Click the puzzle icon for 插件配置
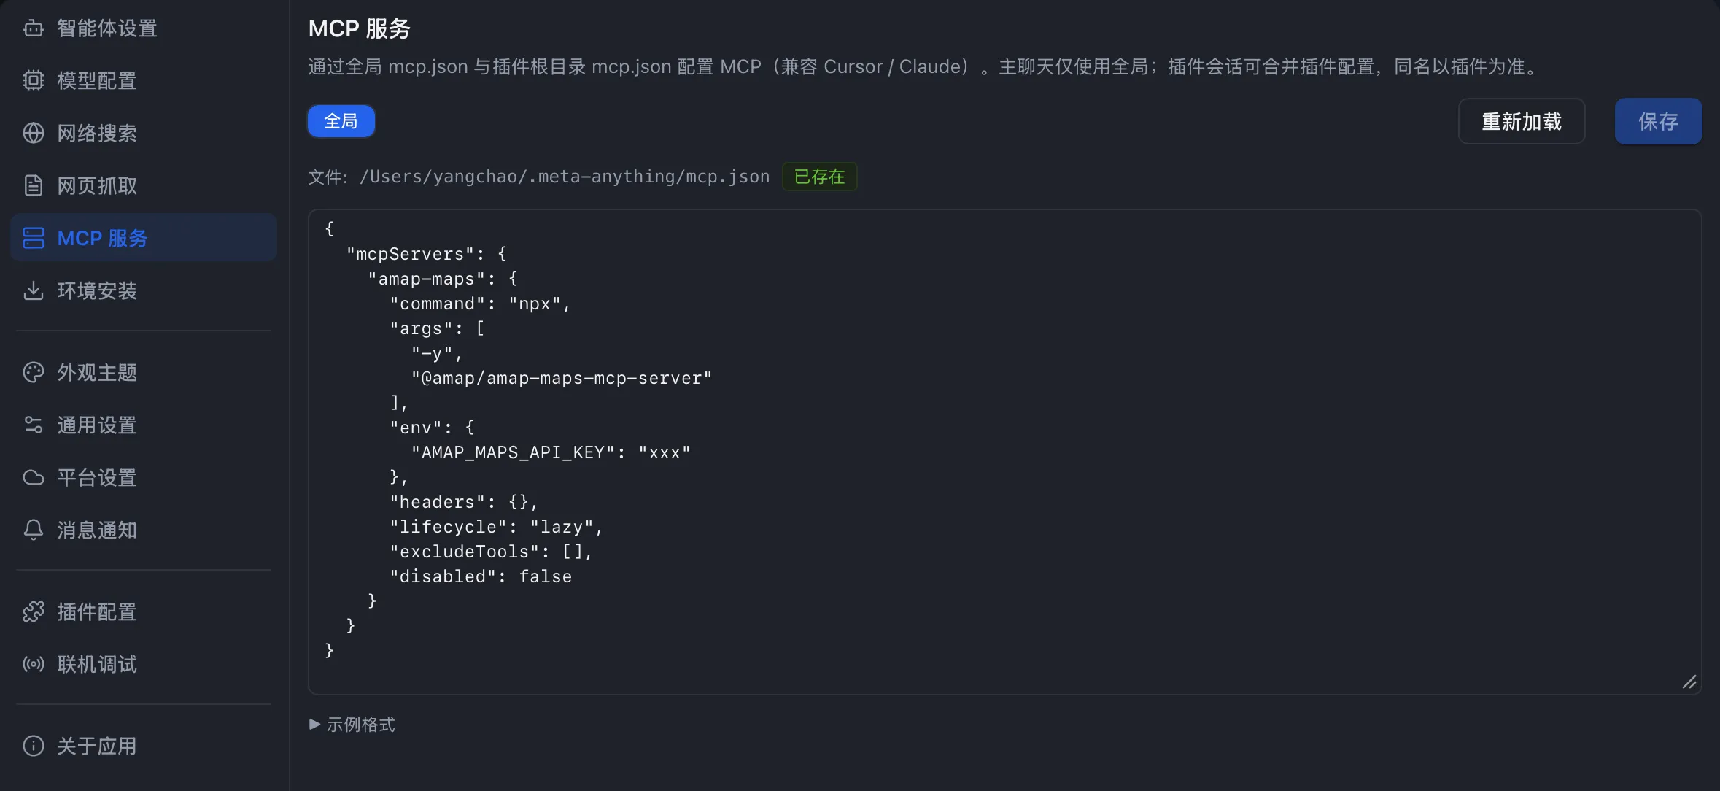This screenshot has width=1720, height=791. click(34, 612)
